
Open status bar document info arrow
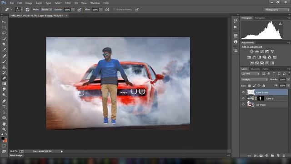pyautogui.click(x=62, y=151)
